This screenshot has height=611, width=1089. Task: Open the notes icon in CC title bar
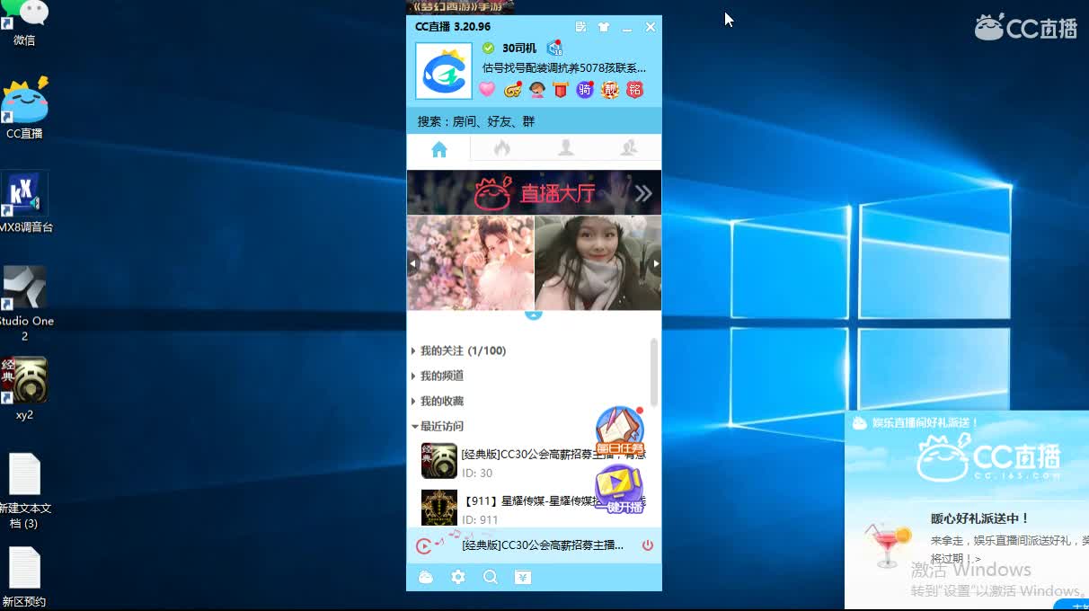580,27
